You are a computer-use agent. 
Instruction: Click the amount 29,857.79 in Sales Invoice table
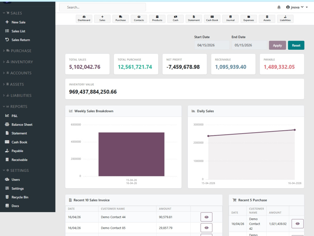(165, 228)
